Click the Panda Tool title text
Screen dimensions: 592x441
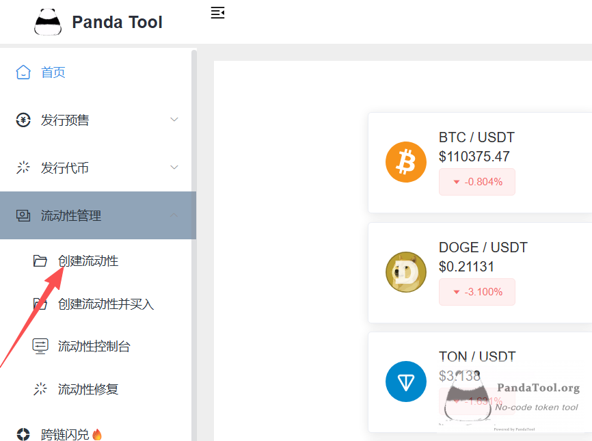tap(117, 23)
